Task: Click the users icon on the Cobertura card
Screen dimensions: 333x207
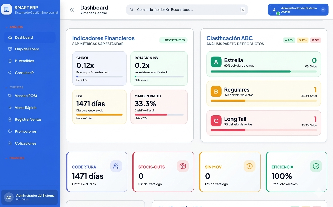Action: coord(116,166)
